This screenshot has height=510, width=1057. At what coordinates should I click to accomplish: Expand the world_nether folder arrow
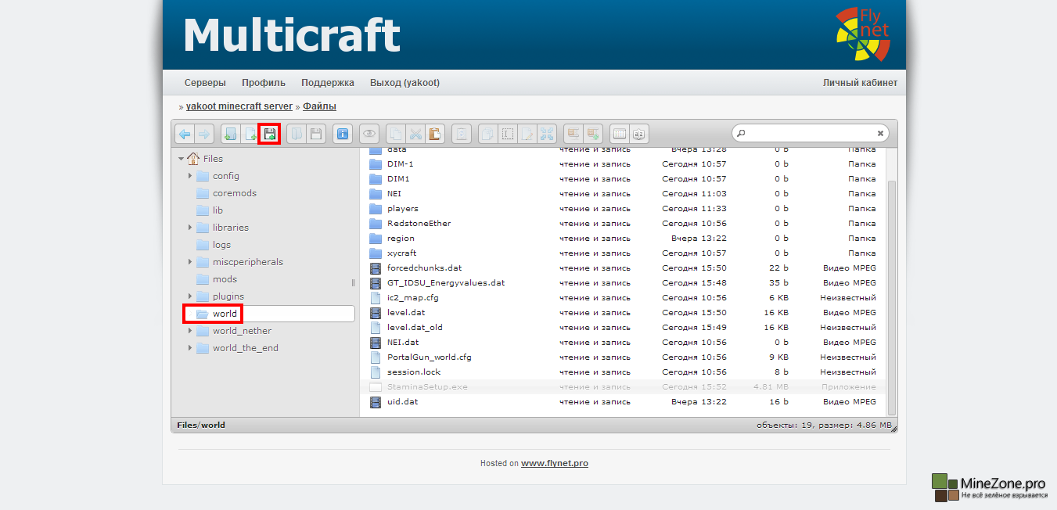pyautogui.click(x=189, y=331)
